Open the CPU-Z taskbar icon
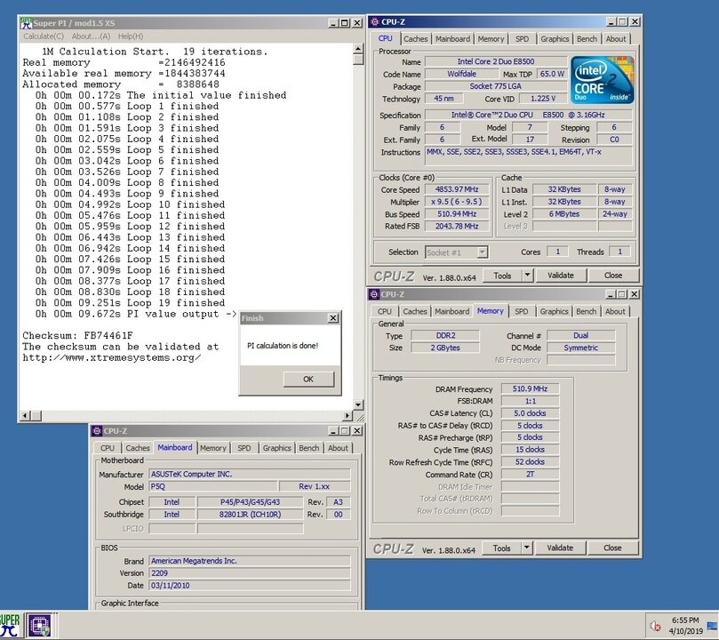This screenshot has height=640, width=719. (40, 625)
